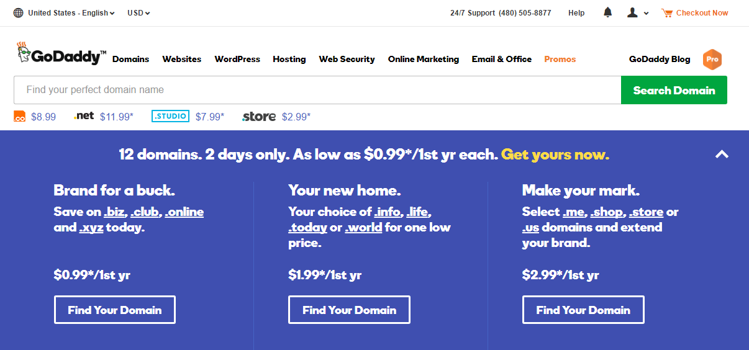Pick the .net domain logo
This screenshot has width=749, height=350.
point(84,116)
